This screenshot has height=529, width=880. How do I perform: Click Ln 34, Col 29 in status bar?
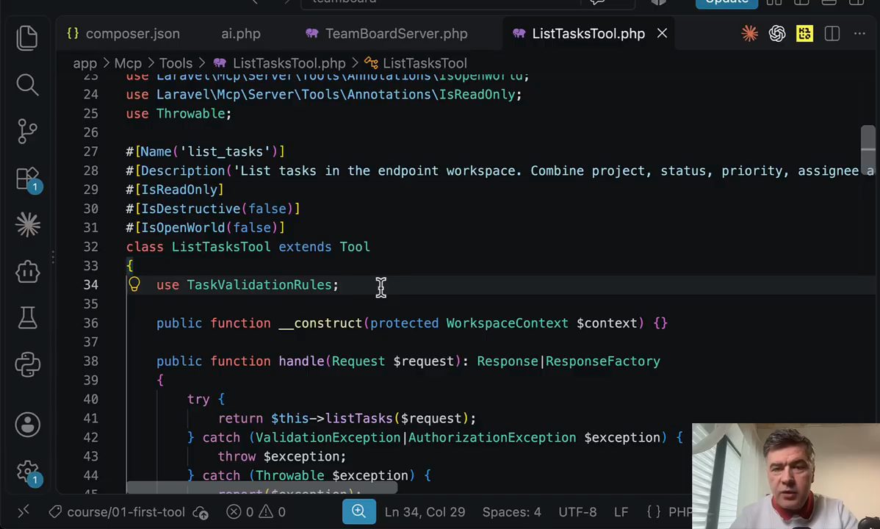pos(425,512)
